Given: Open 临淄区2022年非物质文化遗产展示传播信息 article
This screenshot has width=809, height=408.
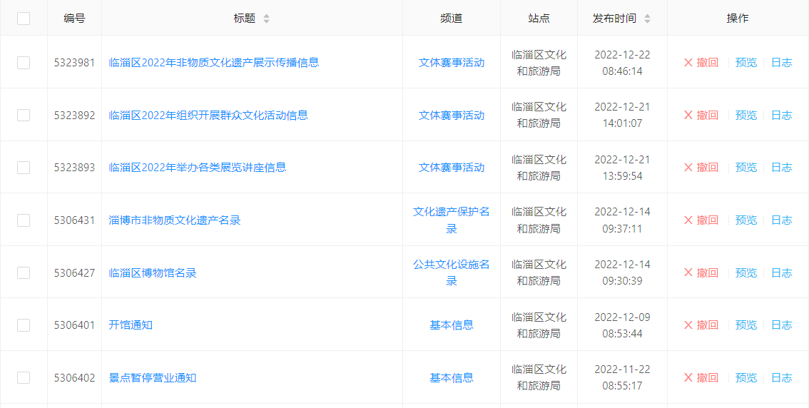Looking at the screenshot, I should coord(213,63).
